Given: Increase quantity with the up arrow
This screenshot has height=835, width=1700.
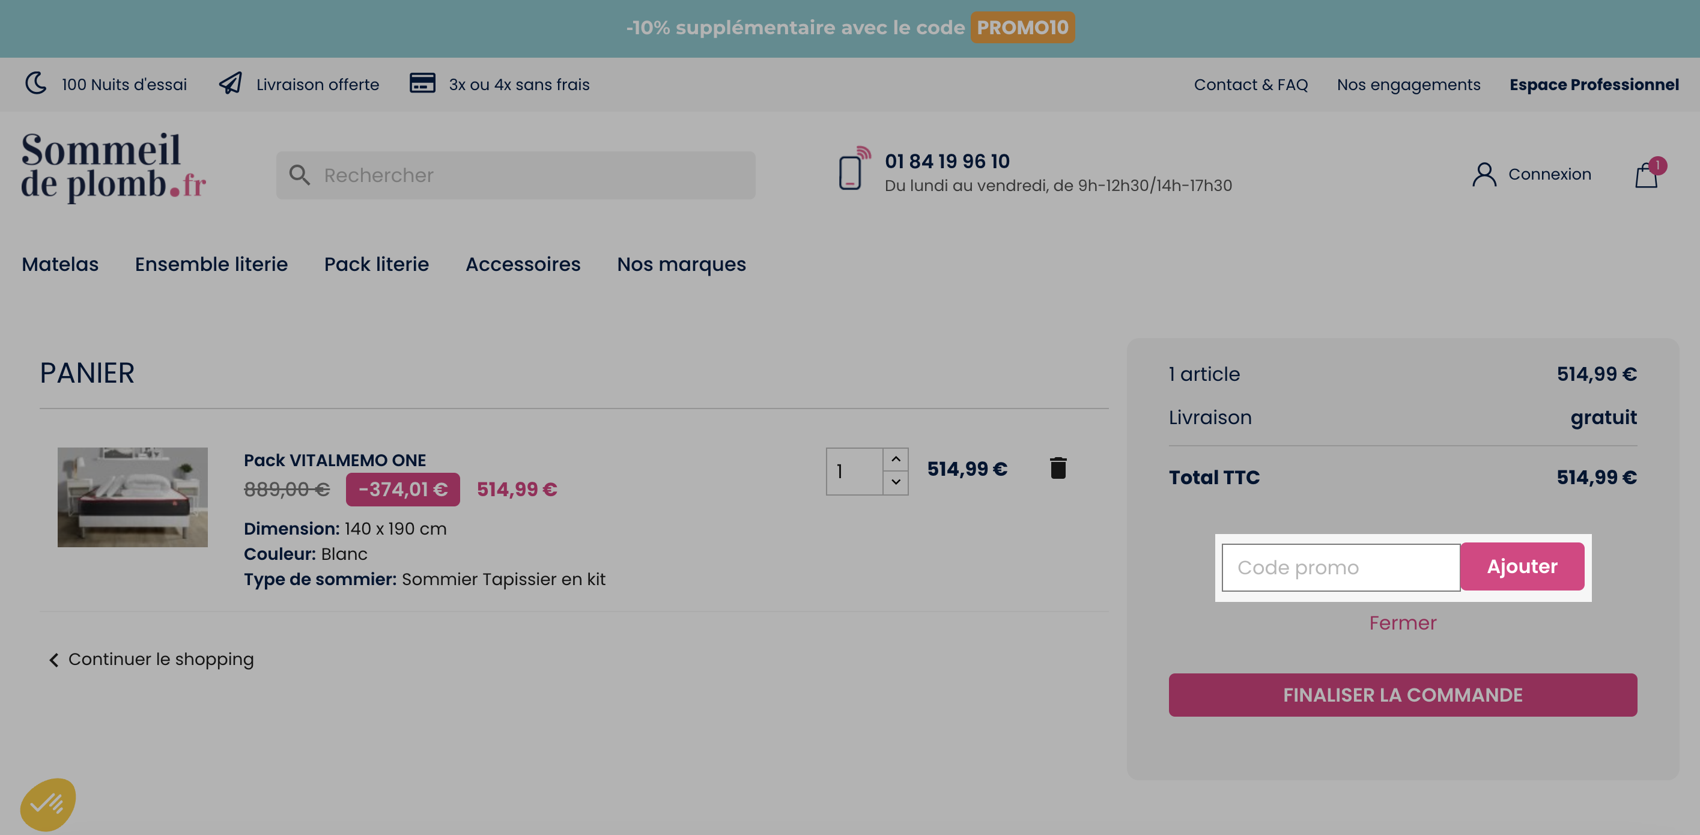Looking at the screenshot, I should tap(896, 460).
